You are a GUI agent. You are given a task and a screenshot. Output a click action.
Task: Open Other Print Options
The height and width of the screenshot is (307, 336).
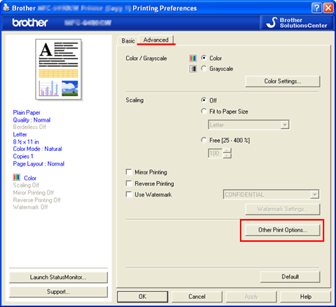coord(282,230)
